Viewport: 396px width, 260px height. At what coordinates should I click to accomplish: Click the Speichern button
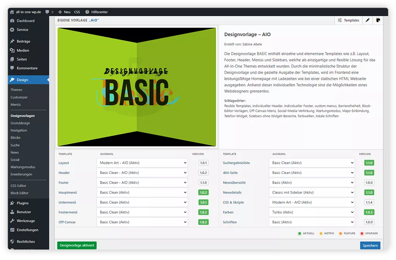pos(370,245)
